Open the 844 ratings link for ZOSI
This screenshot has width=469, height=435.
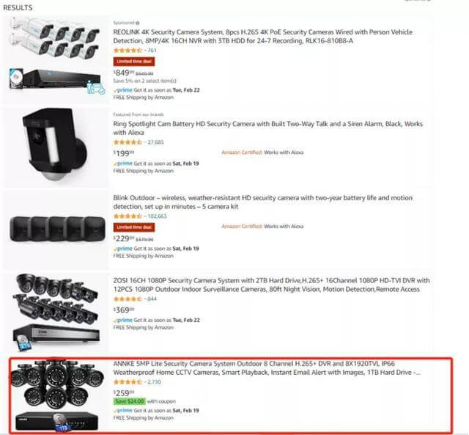pyautogui.click(x=152, y=299)
